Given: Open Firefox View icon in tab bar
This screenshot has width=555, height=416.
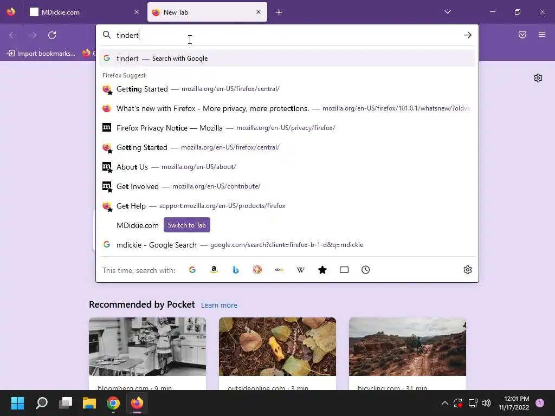Looking at the screenshot, I should [11, 12].
